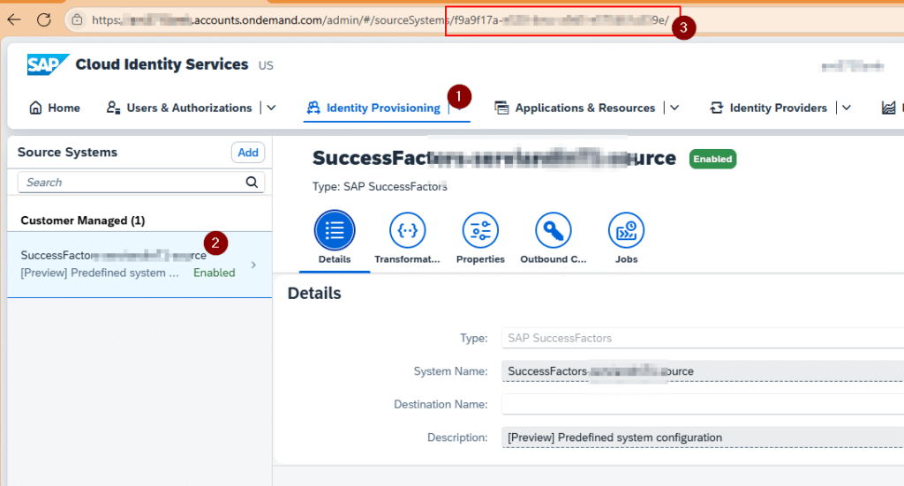The image size is (904, 486).
Task: Click the Description field
Action: (703, 437)
